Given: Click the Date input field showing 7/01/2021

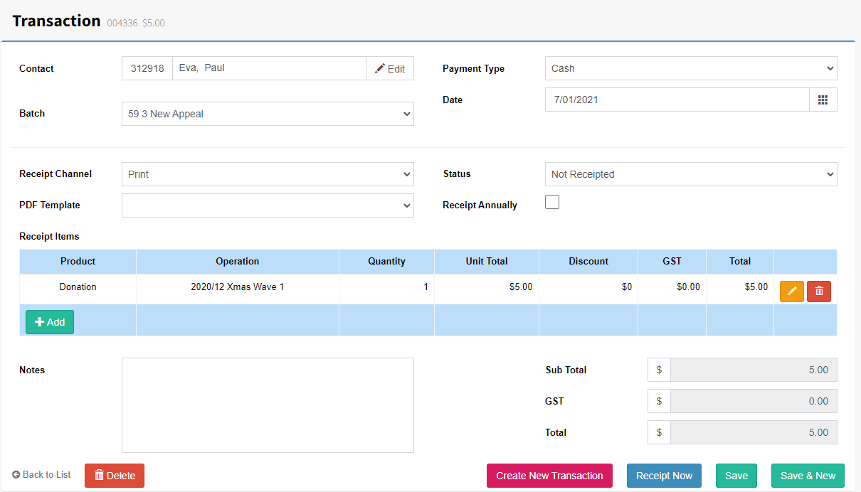Looking at the screenshot, I should point(677,100).
